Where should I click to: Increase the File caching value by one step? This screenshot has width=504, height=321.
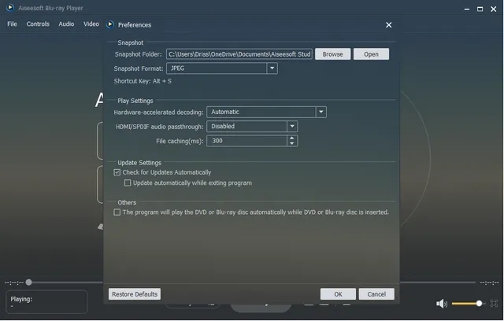tap(292, 138)
